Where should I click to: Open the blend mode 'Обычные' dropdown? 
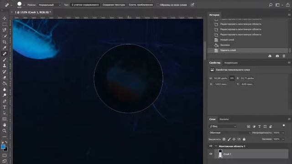230,133
